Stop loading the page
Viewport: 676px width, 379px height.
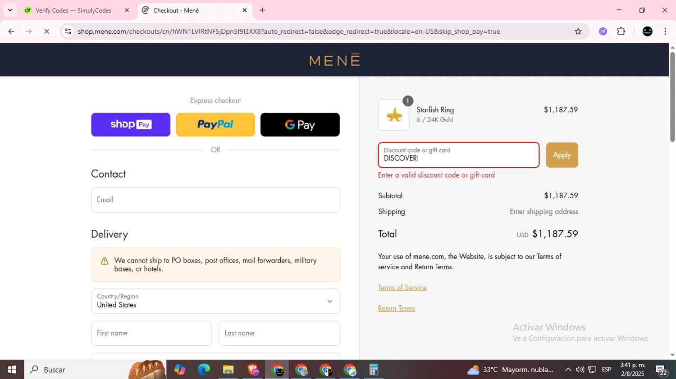(x=46, y=31)
